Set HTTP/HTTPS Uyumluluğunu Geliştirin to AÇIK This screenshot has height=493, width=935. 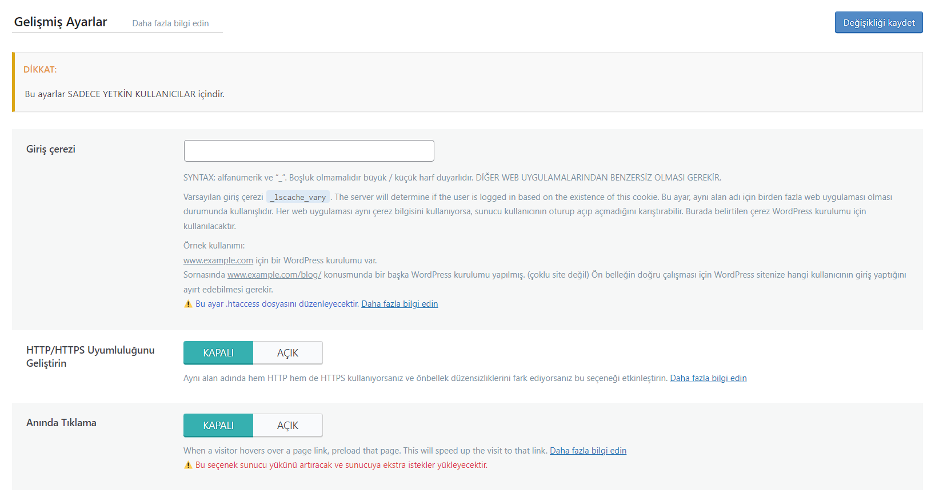287,353
